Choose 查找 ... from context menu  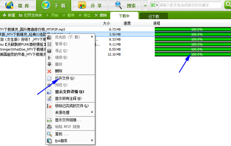pyautogui.click(x=70, y=134)
